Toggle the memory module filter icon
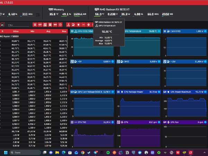The image size is (208, 156). [55, 25]
